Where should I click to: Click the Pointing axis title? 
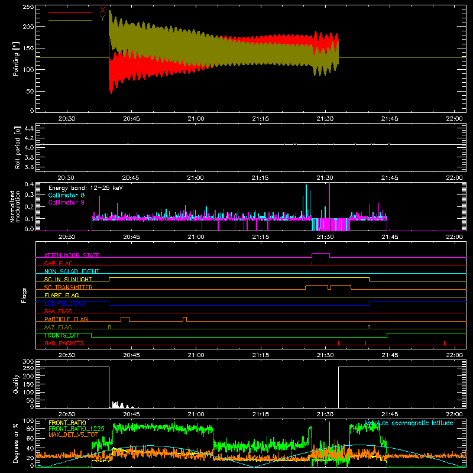[16, 59]
